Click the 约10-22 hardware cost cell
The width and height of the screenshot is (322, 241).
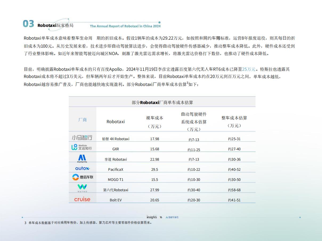pos(194,169)
